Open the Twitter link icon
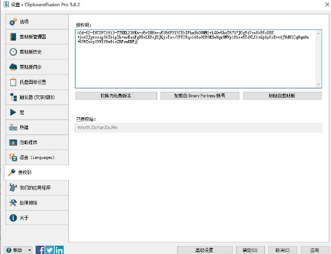Image resolution: width=331 pixels, height=254 pixels. tap(49, 250)
